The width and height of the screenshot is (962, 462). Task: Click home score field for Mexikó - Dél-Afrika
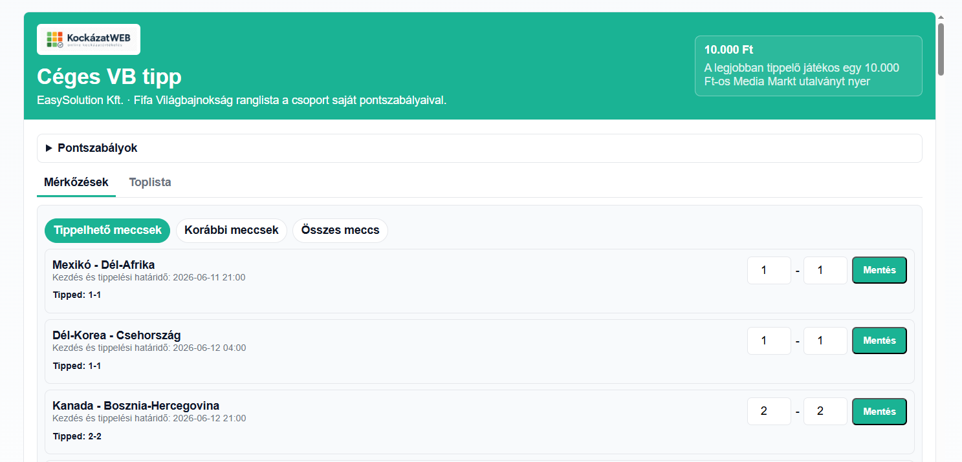[x=769, y=270]
